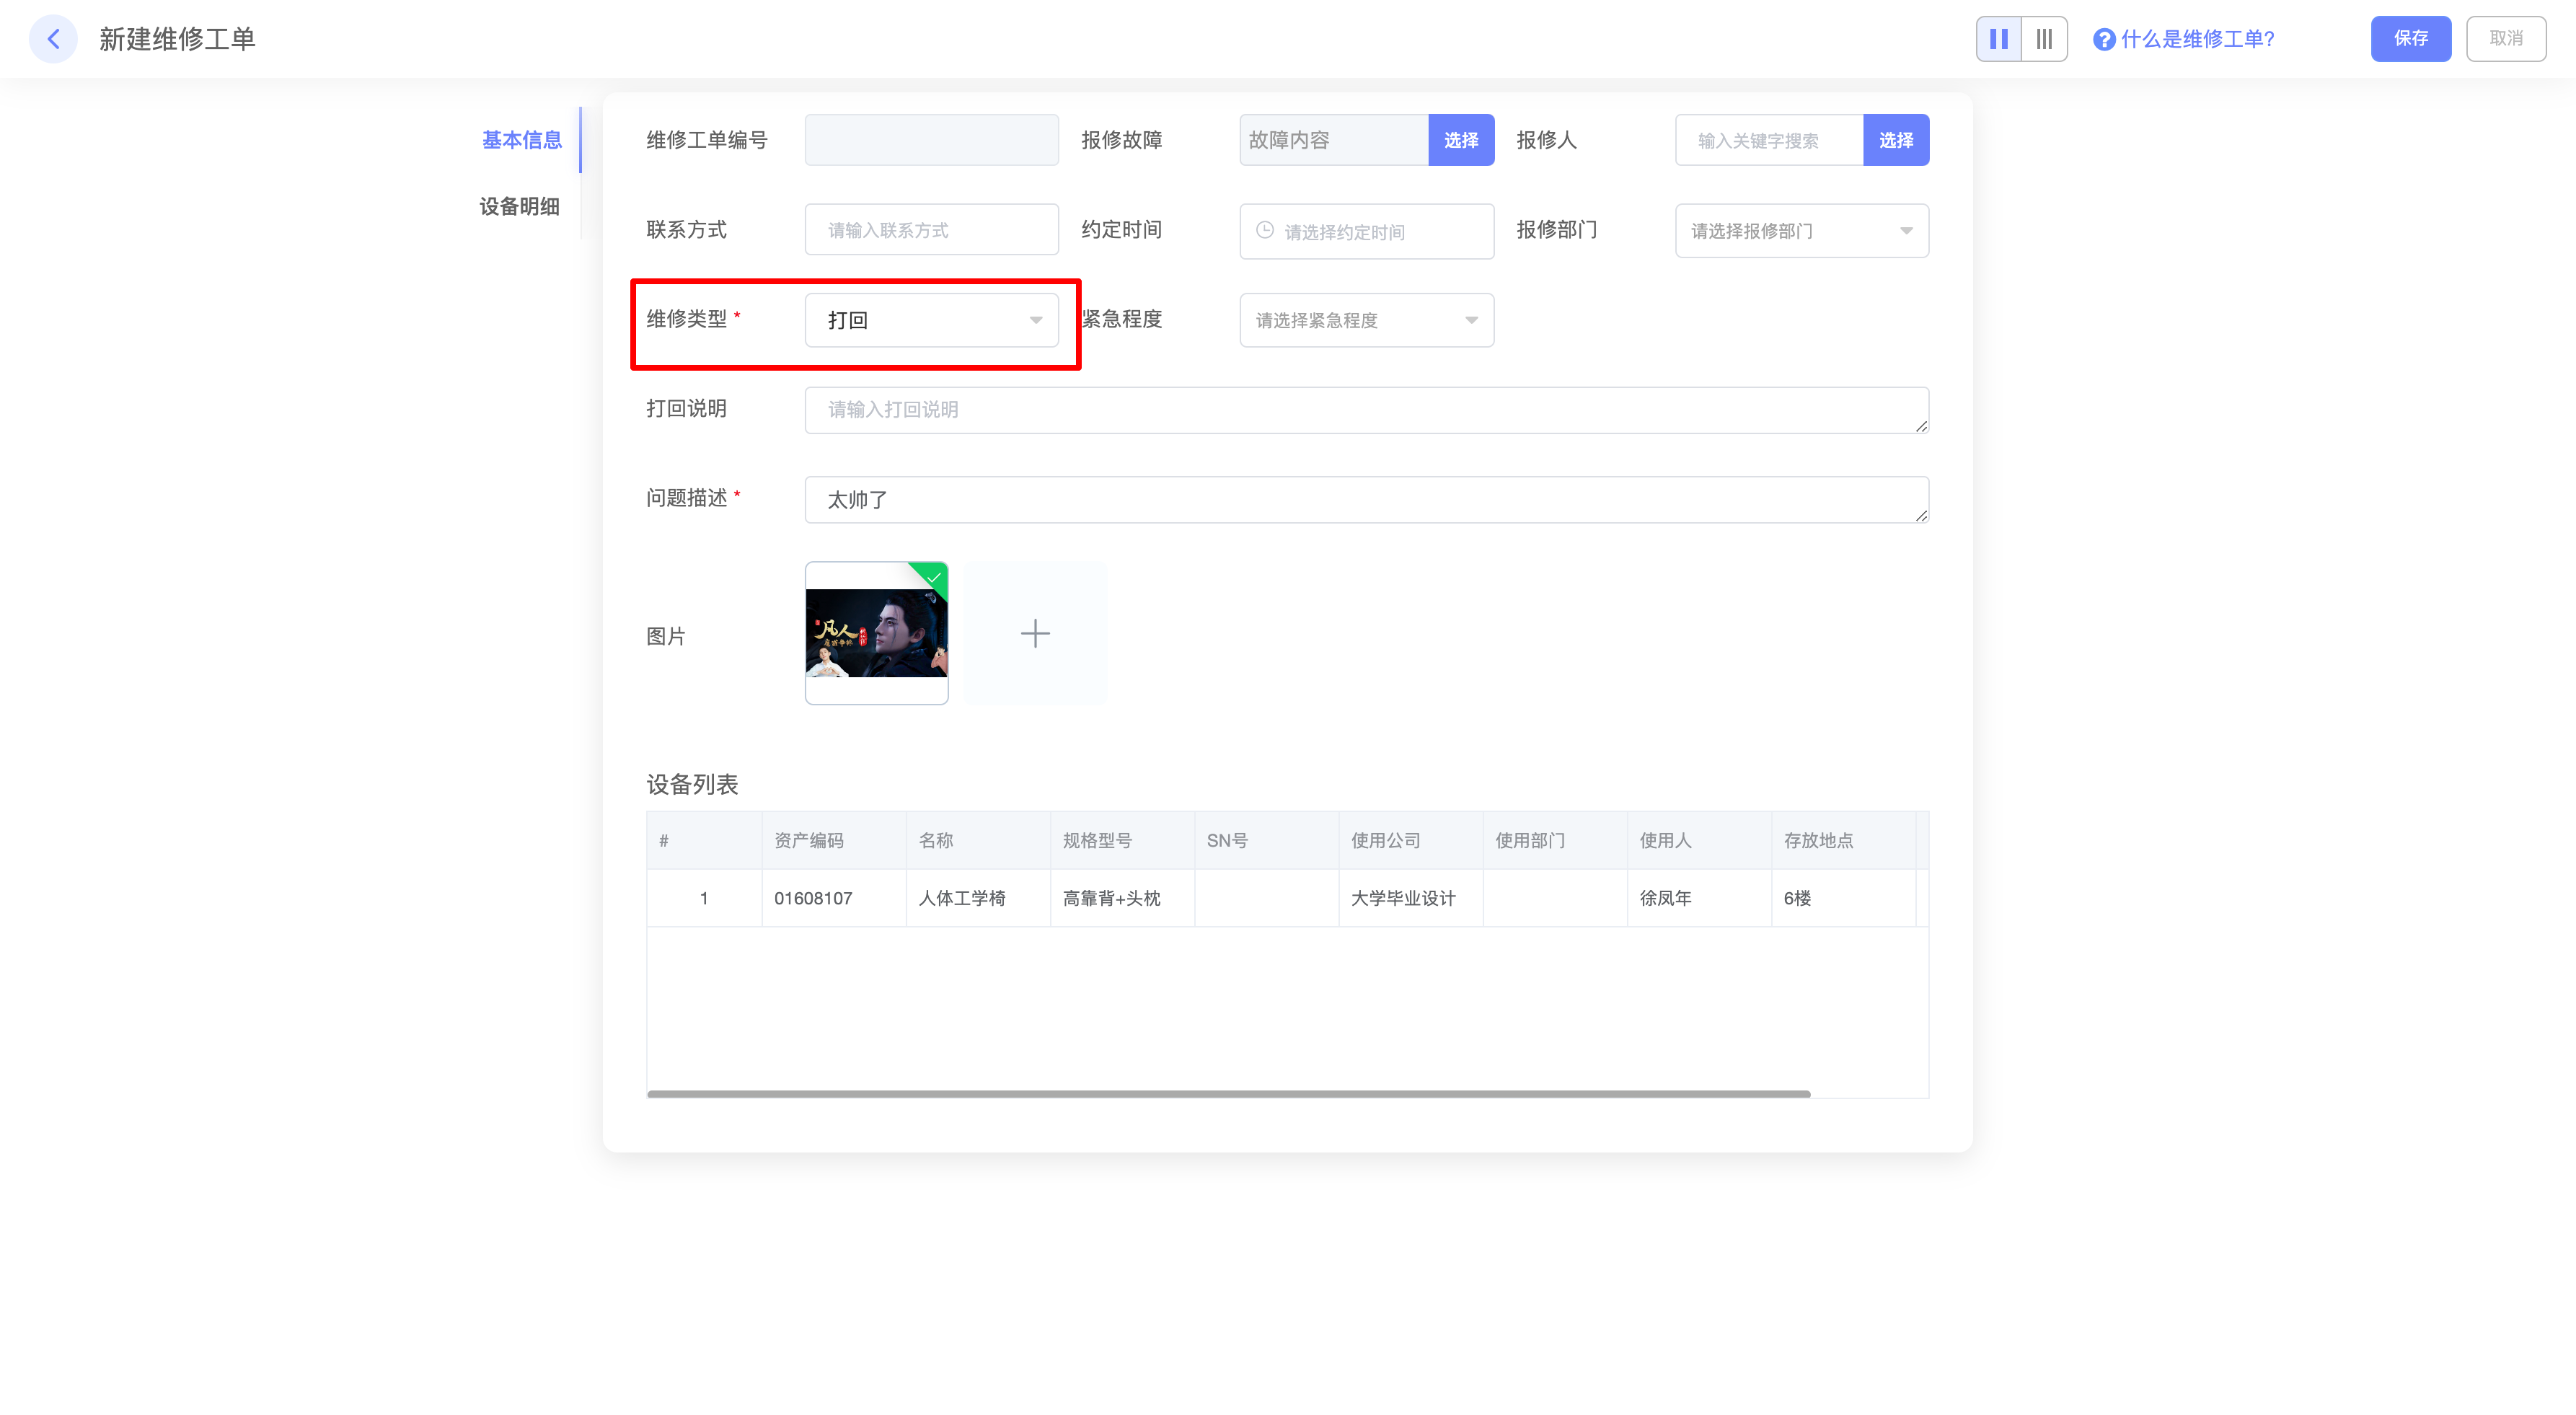Click the 取消 button
The height and width of the screenshot is (1415, 2576).
pos(2505,39)
